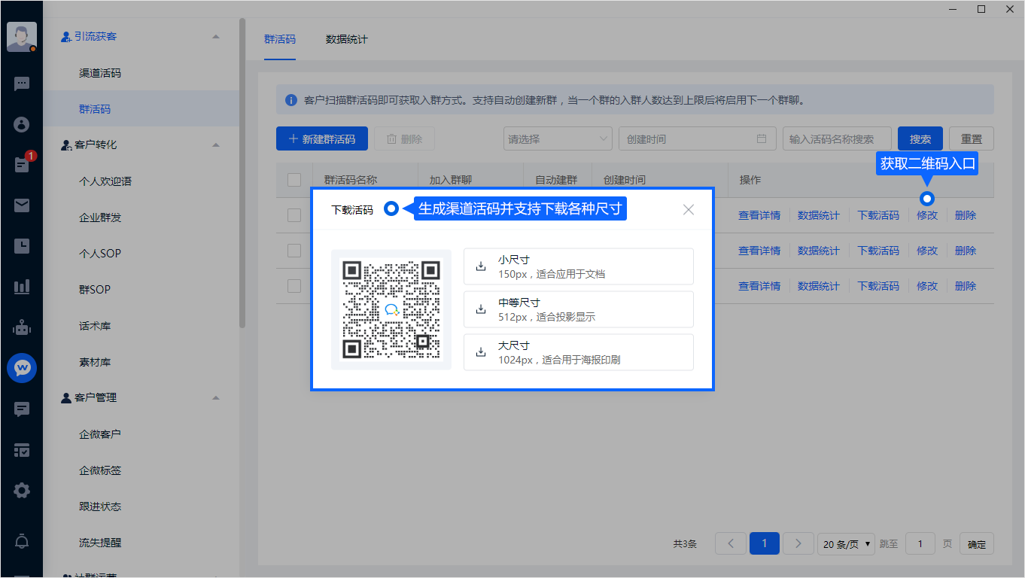
Task: Open the mail envelope sidebar icon
Action: (22, 205)
